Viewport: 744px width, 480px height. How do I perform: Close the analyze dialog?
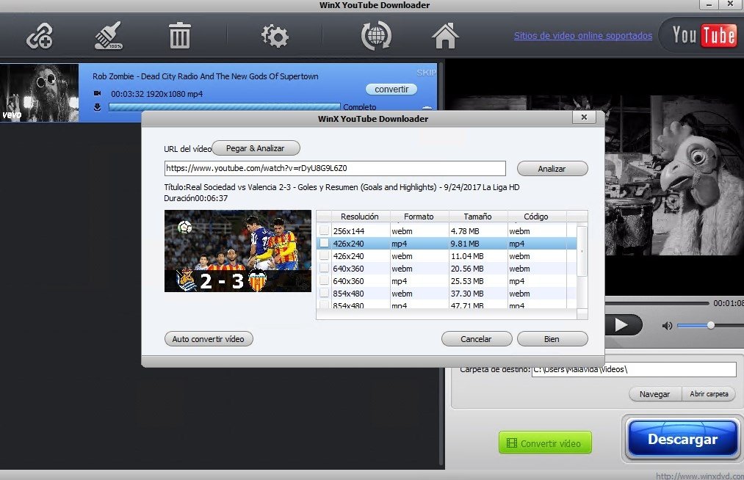click(584, 117)
